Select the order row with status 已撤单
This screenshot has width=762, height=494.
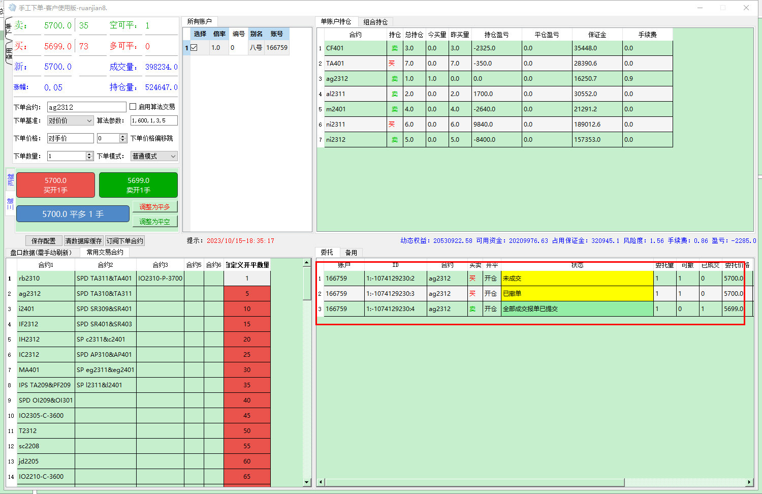click(x=537, y=294)
